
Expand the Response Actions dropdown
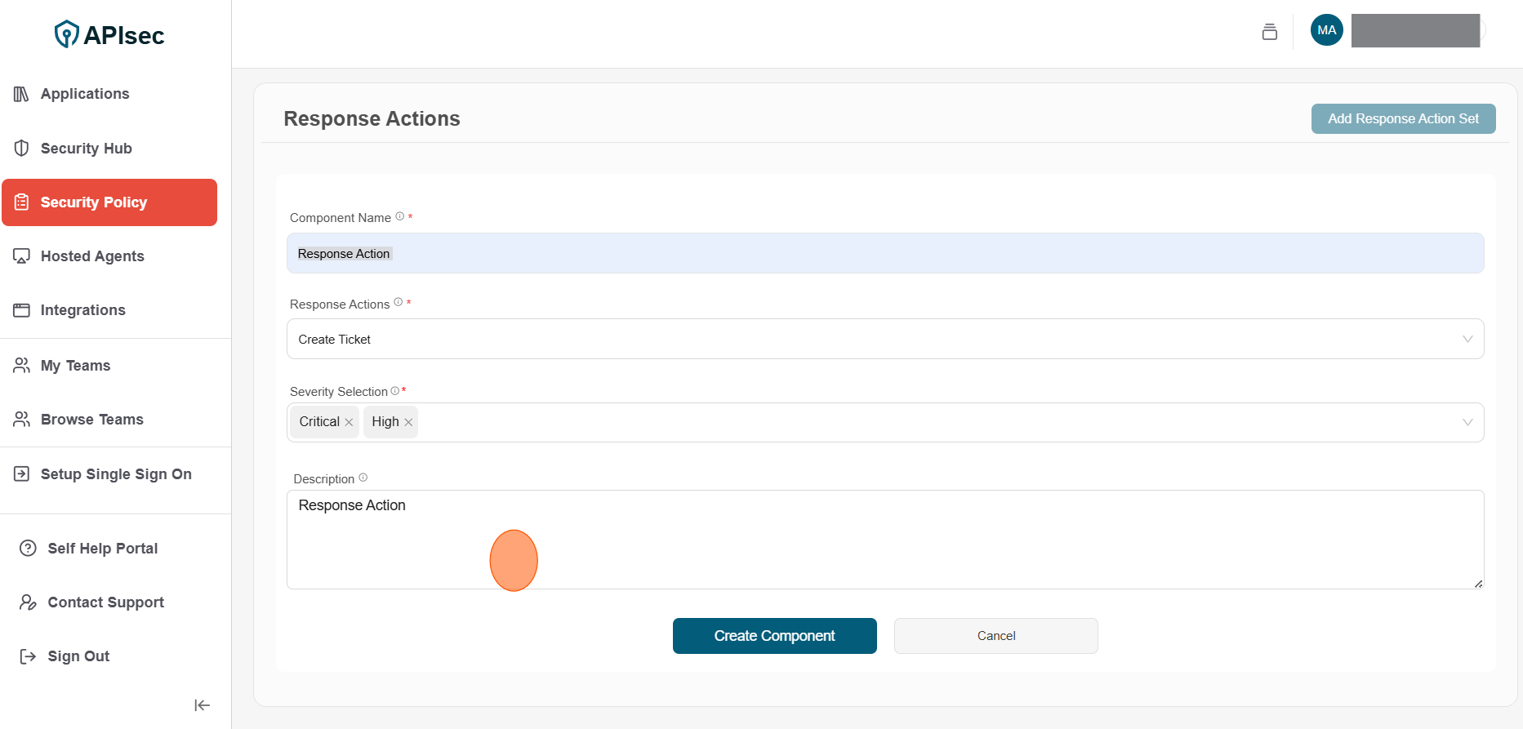click(1467, 339)
